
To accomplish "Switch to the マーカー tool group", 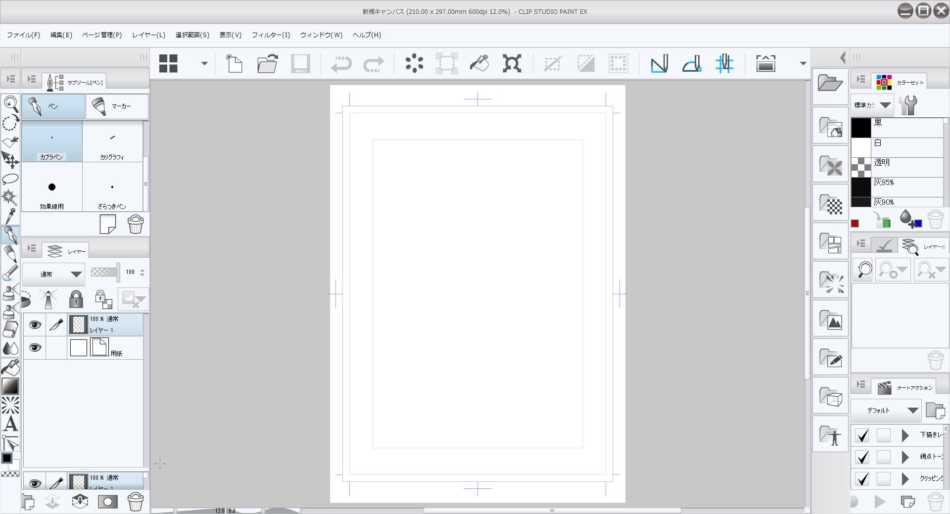I will coord(117,106).
